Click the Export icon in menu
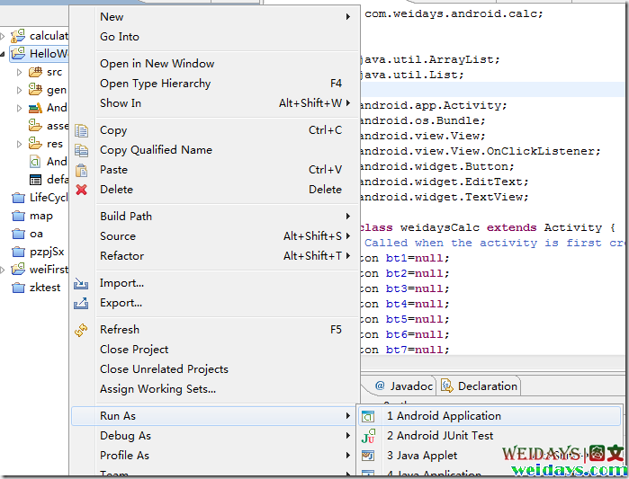 pyautogui.click(x=82, y=303)
